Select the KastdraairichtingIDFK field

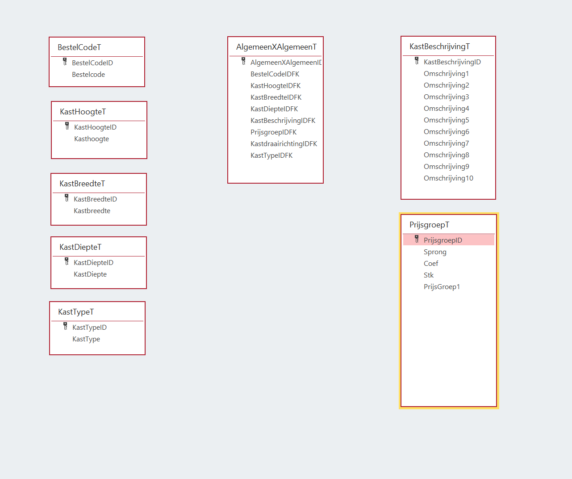tap(284, 144)
